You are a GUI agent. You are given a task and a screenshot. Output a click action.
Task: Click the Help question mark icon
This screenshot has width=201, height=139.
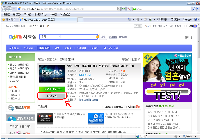(x=196, y=19)
